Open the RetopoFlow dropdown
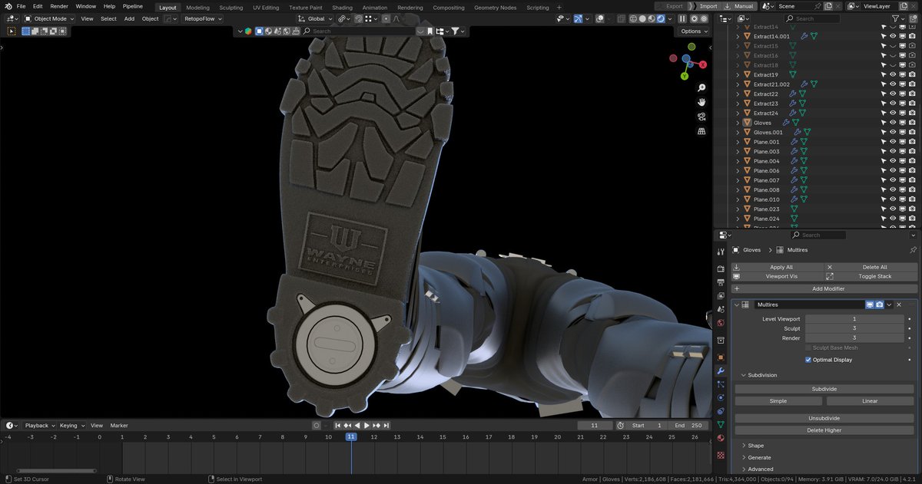Screen dimensions: 922x484 click(x=204, y=18)
